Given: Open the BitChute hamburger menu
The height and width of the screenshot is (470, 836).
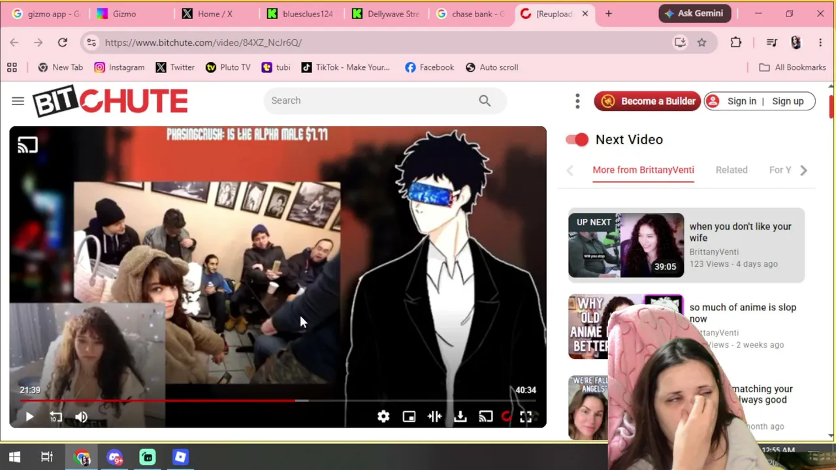Looking at the screenshot, I should tap(18, 101).
